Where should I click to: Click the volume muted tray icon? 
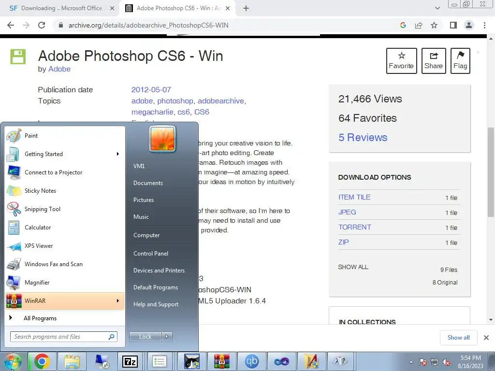(x=446, y=362)
